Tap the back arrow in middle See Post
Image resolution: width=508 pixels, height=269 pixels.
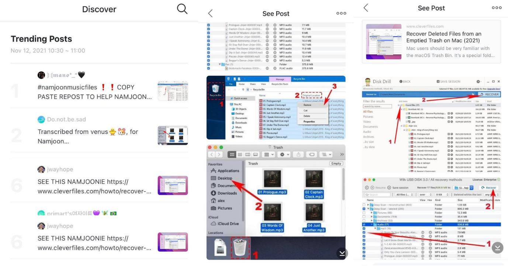point(210,14)
